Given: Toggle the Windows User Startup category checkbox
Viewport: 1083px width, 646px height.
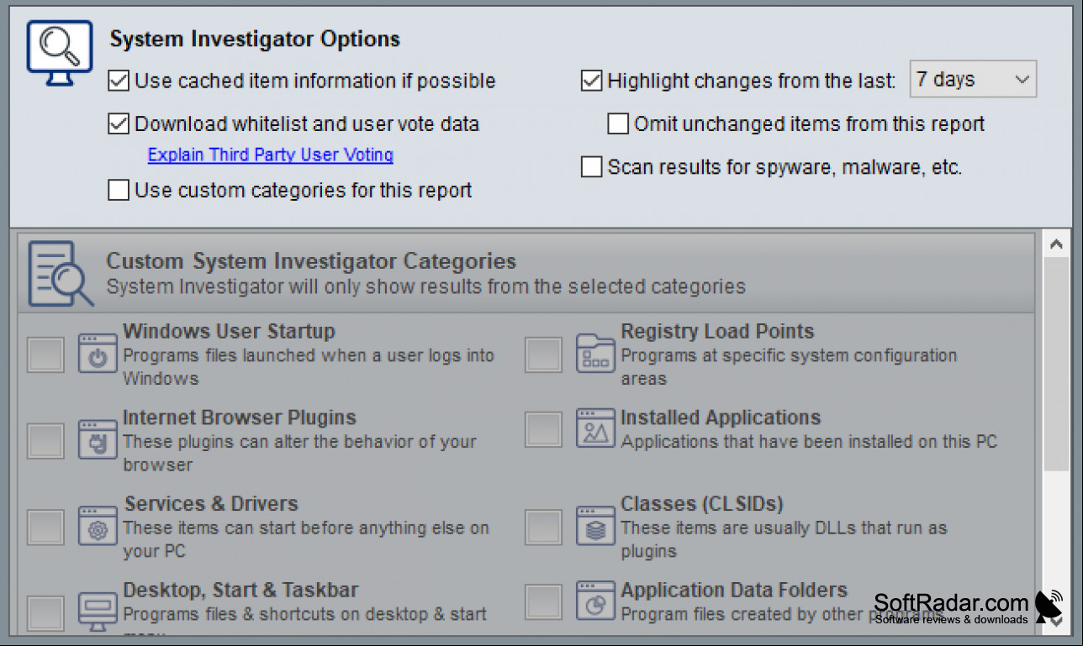Looking at the screenshot, I should coord(45,355).
